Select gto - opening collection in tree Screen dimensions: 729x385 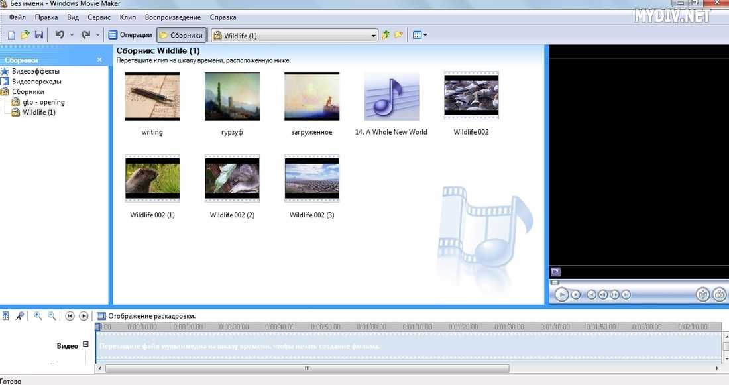[x=43, y=102]
